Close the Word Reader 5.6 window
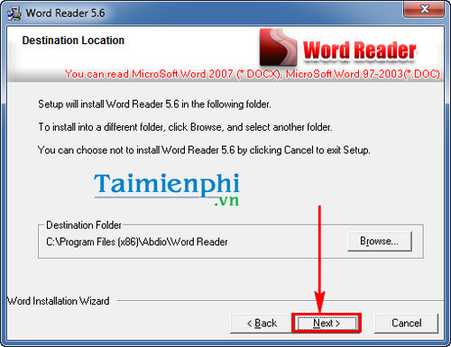 [424, 9]
